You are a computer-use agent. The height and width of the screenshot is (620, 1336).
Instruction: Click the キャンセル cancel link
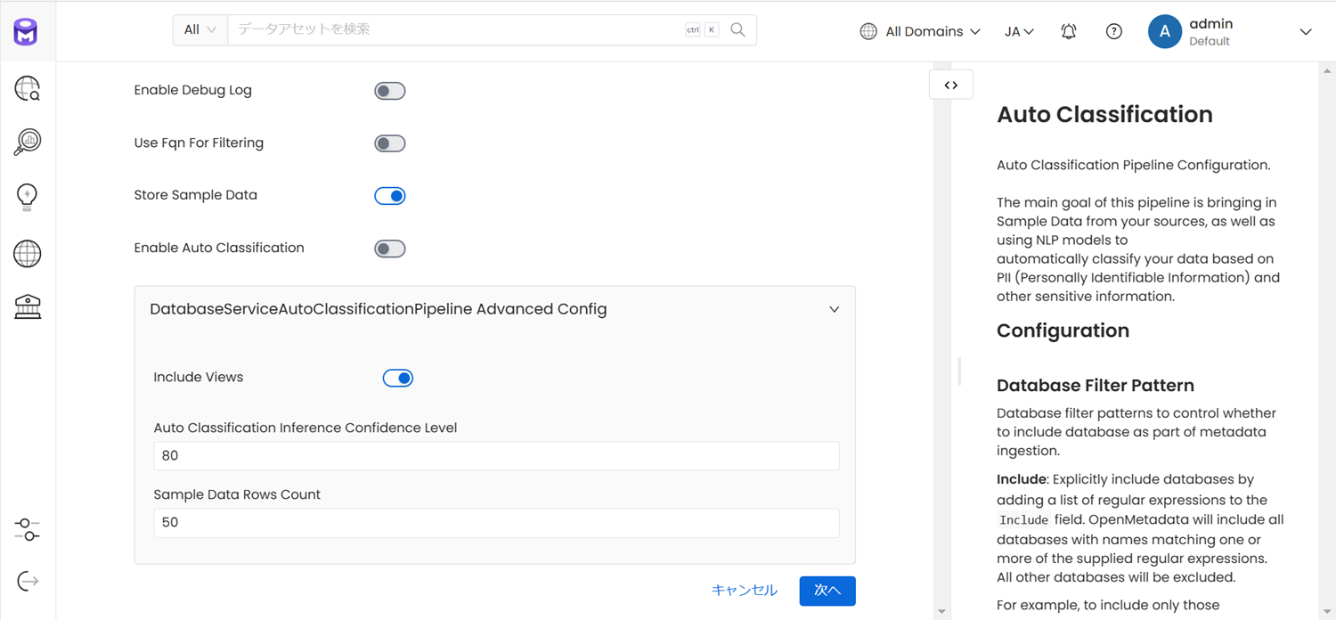click(x=744, y=591)
